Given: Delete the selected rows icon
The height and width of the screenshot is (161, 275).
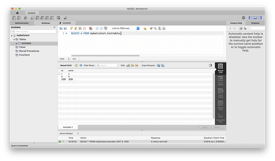Looking at the screenshot, I should pos(137,65).
